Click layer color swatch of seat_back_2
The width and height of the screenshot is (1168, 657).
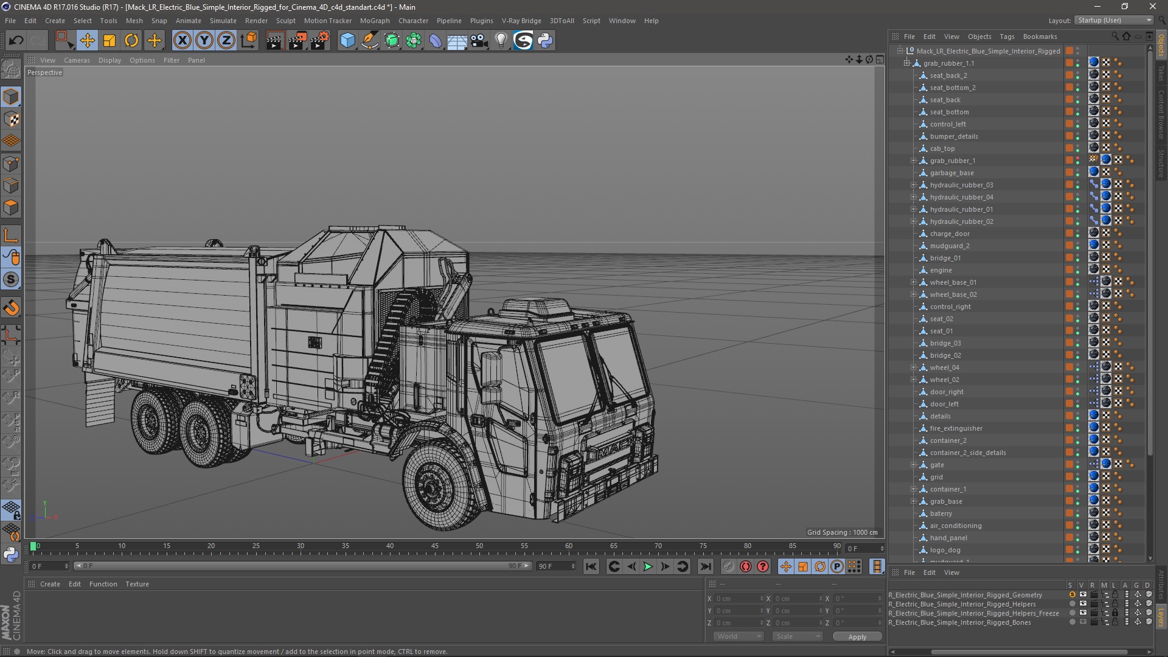pyautogui.click(x=1069, y=75)
